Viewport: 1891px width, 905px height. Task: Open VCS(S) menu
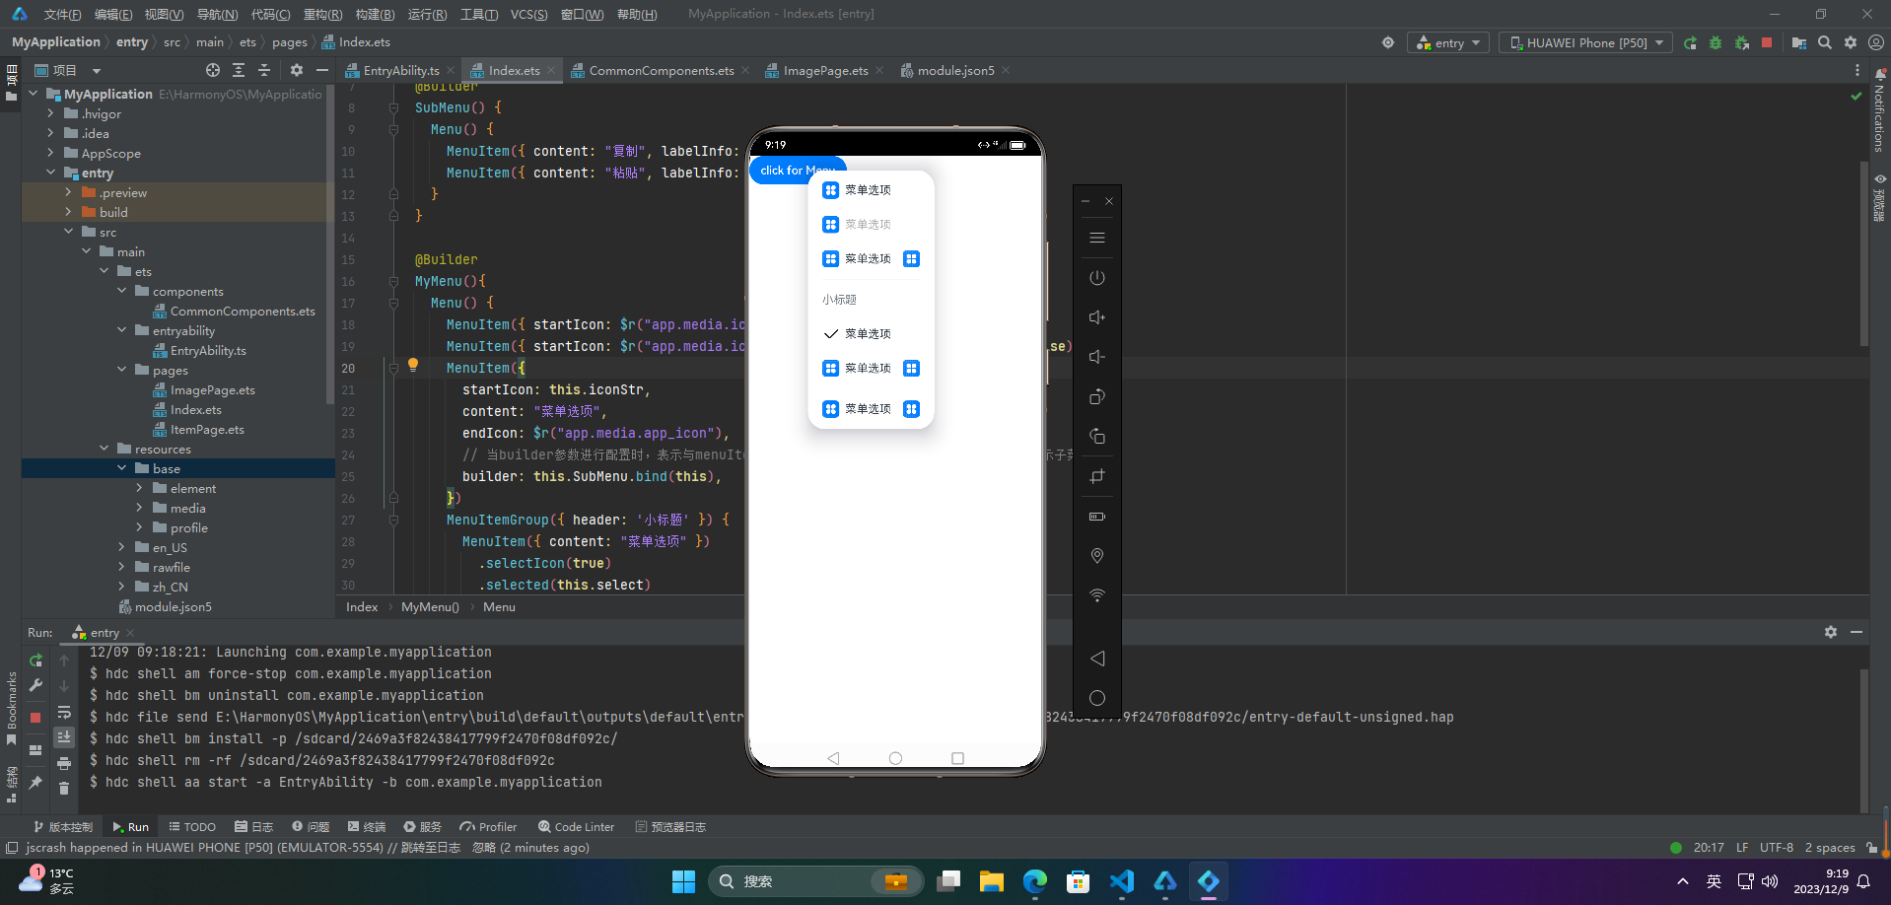click(528, 14)
